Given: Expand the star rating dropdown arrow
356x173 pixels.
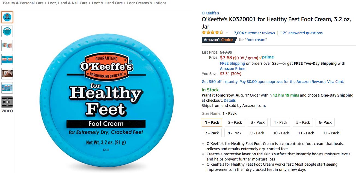Looking at the screenshot, I should (227, 33).
